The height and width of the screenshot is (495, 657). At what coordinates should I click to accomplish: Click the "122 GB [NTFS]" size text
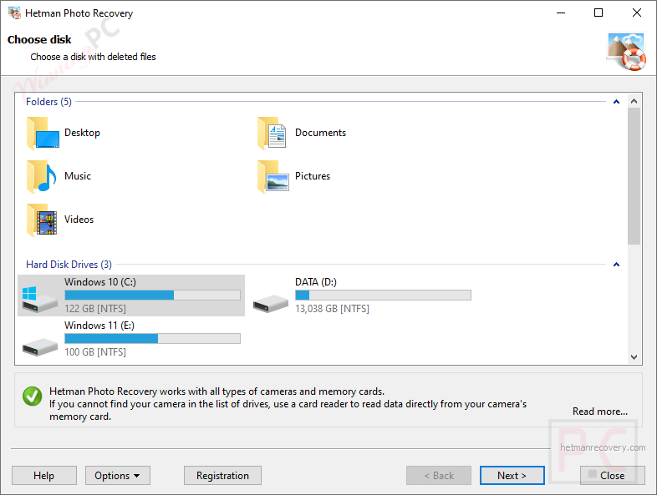[95, 309]
